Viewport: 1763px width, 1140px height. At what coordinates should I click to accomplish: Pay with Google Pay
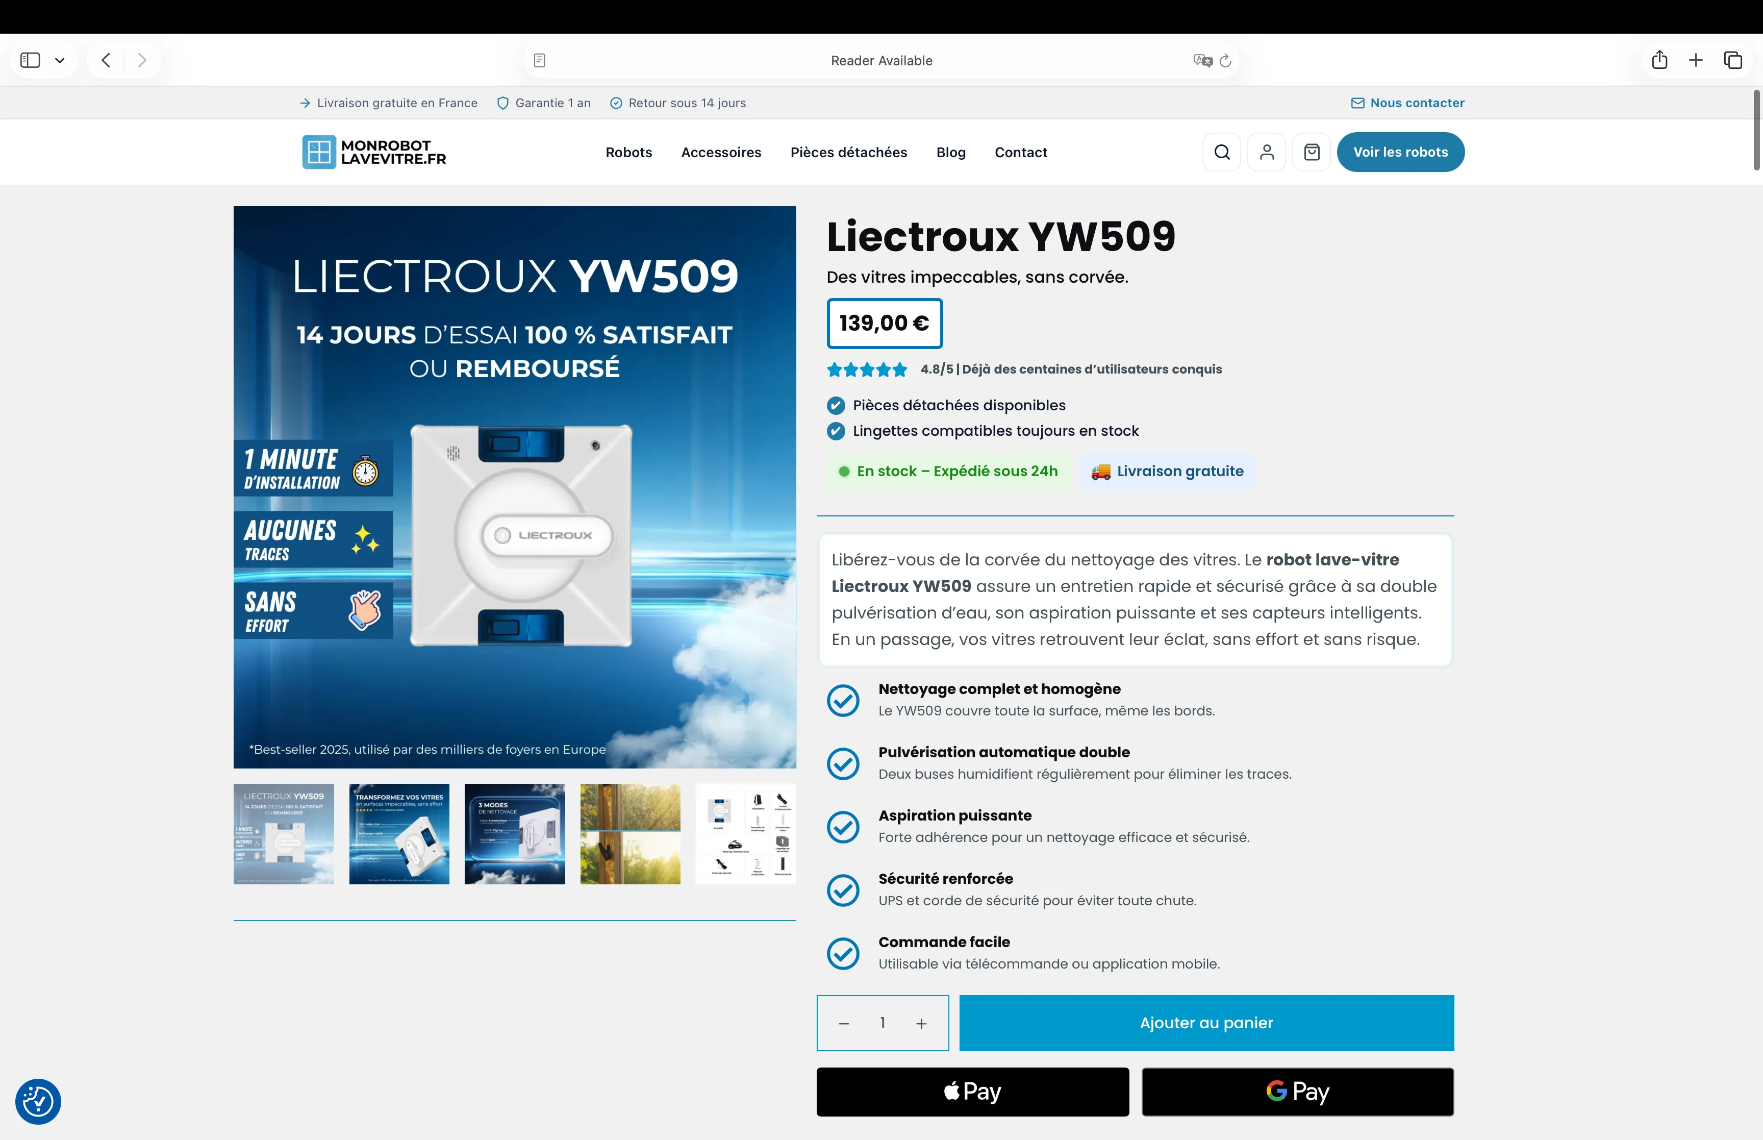[1298, 1092]
